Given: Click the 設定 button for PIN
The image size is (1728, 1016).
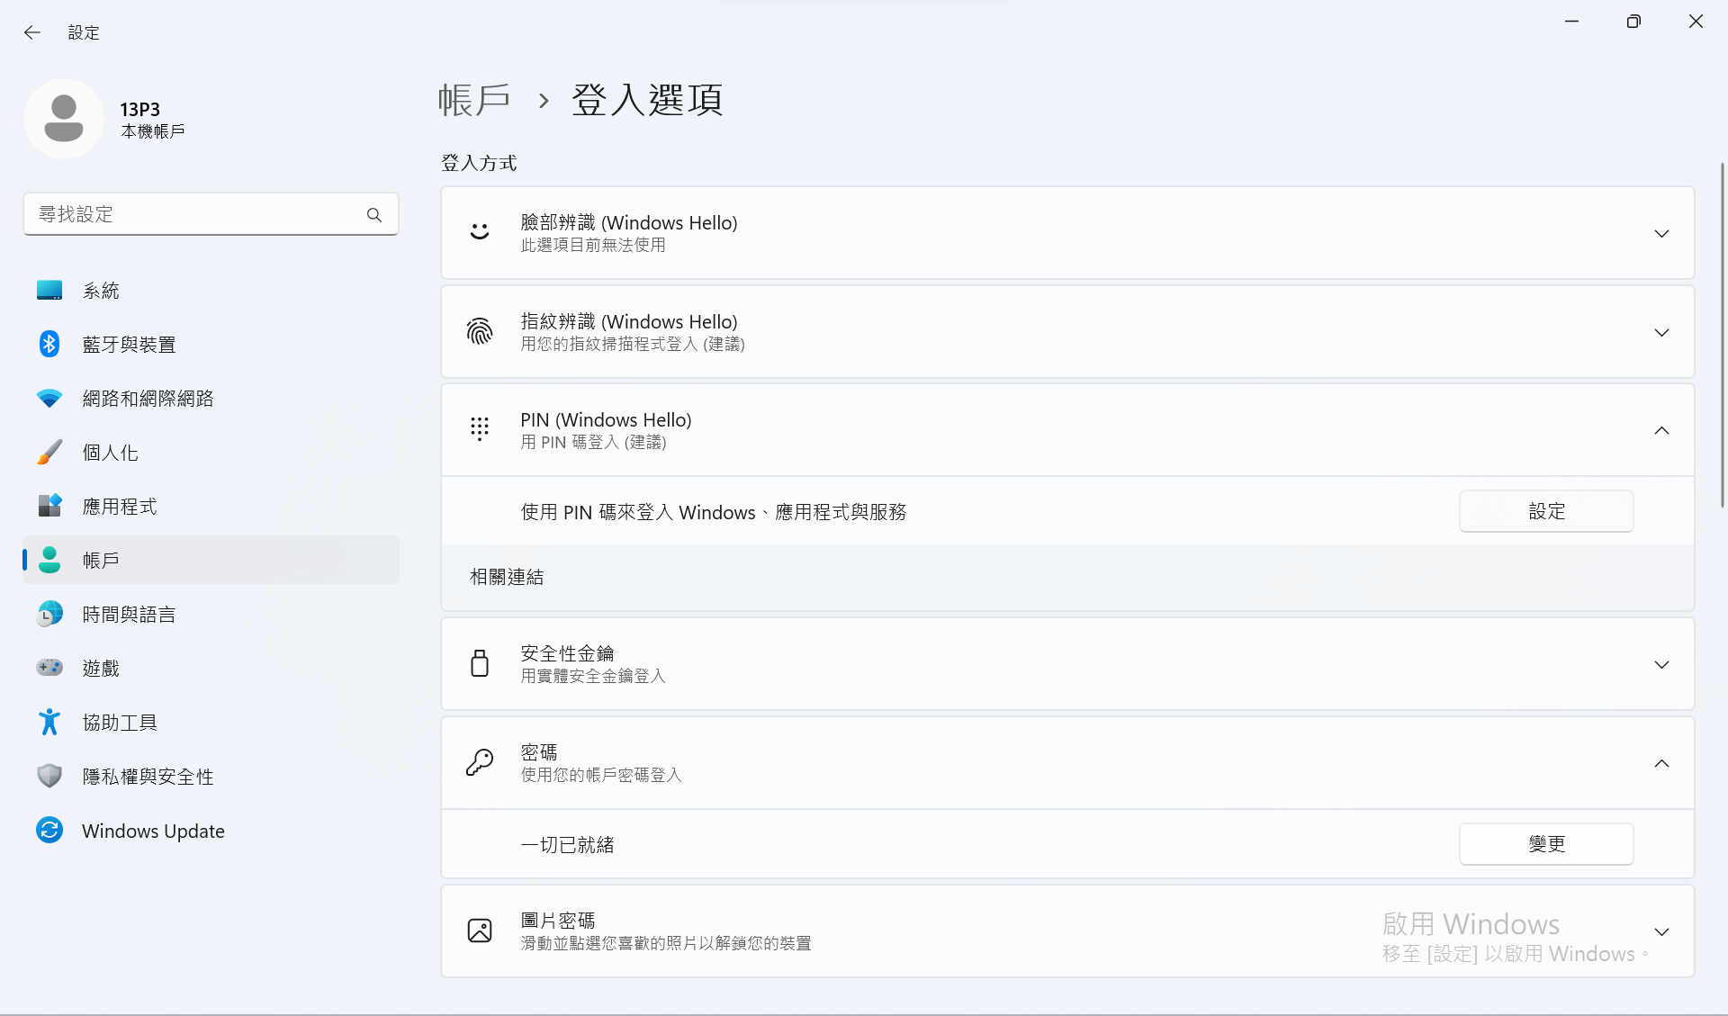Looking at the screenshot, I should click(x=1545, y=511).
